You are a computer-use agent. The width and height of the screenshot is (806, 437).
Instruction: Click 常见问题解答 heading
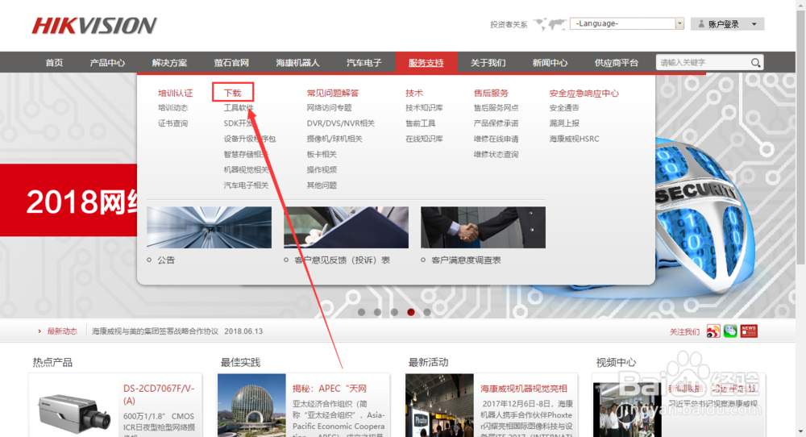(333, 93)
